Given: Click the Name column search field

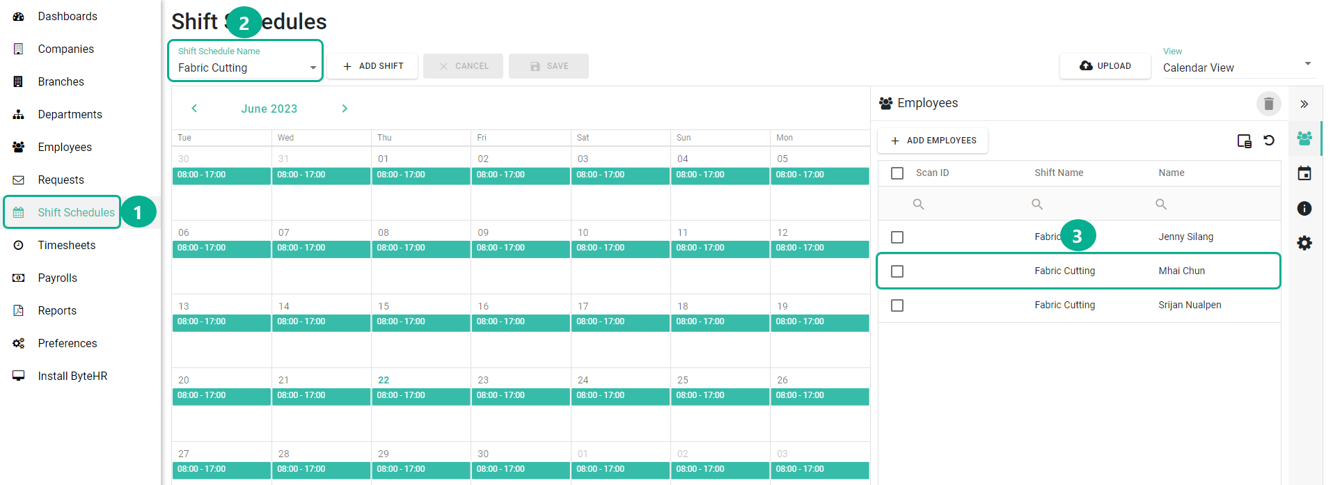Looking at the screenshot, I should (1215, 204).
